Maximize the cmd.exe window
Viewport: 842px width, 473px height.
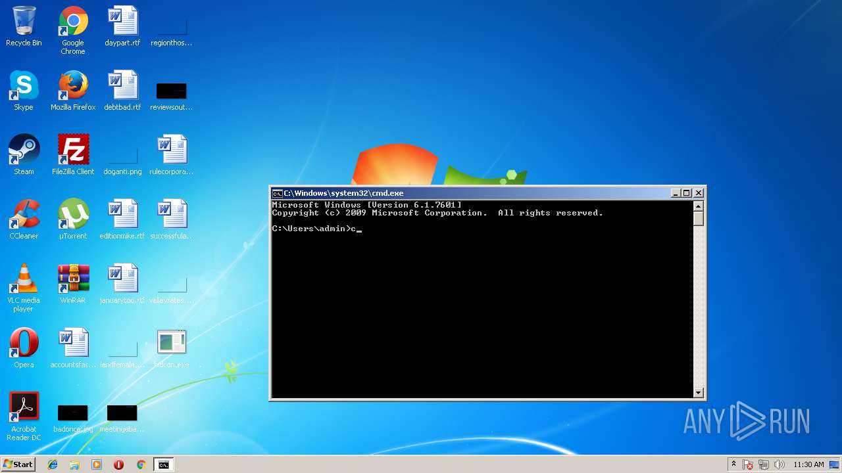coord(687,193)
